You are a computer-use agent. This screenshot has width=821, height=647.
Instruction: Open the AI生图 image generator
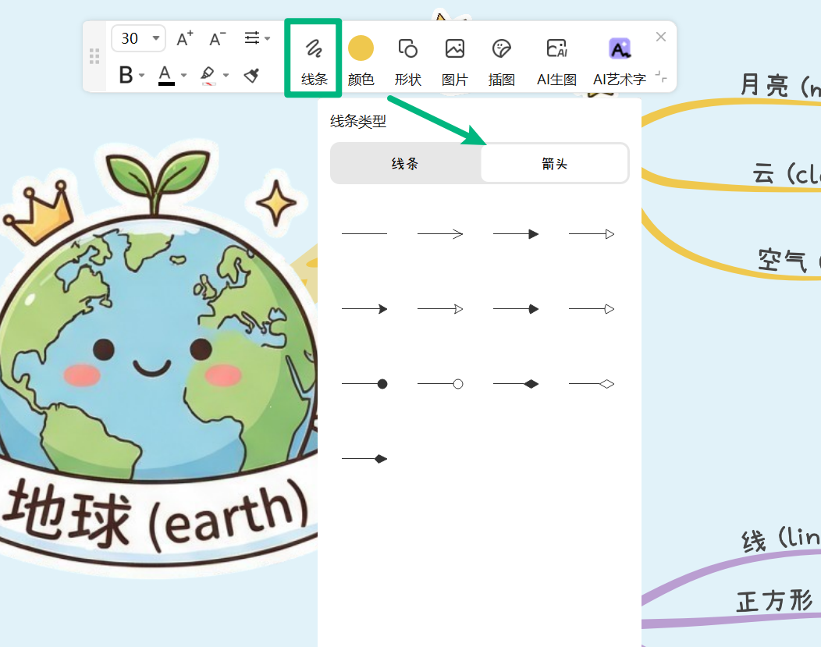point(556,60)
